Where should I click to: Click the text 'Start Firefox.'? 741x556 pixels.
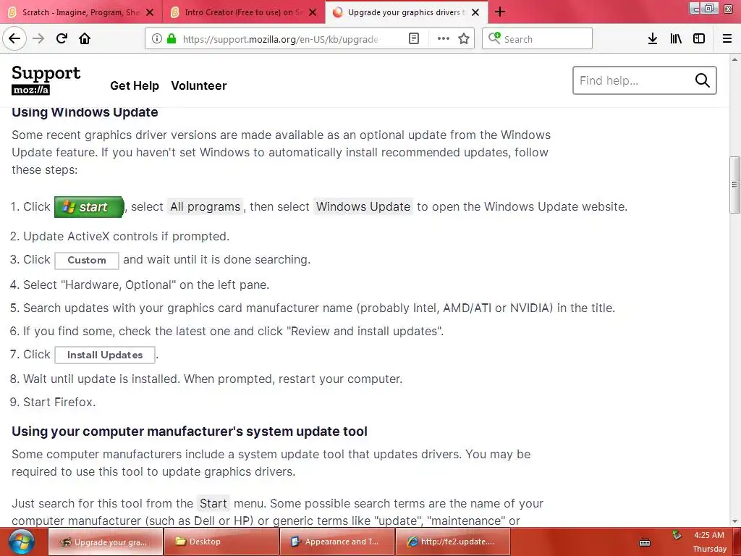[59, 402]
